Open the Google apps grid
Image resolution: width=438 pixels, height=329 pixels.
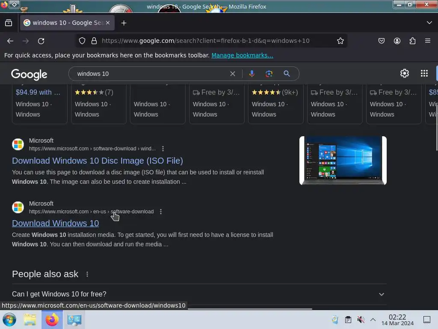click(424, 73)
